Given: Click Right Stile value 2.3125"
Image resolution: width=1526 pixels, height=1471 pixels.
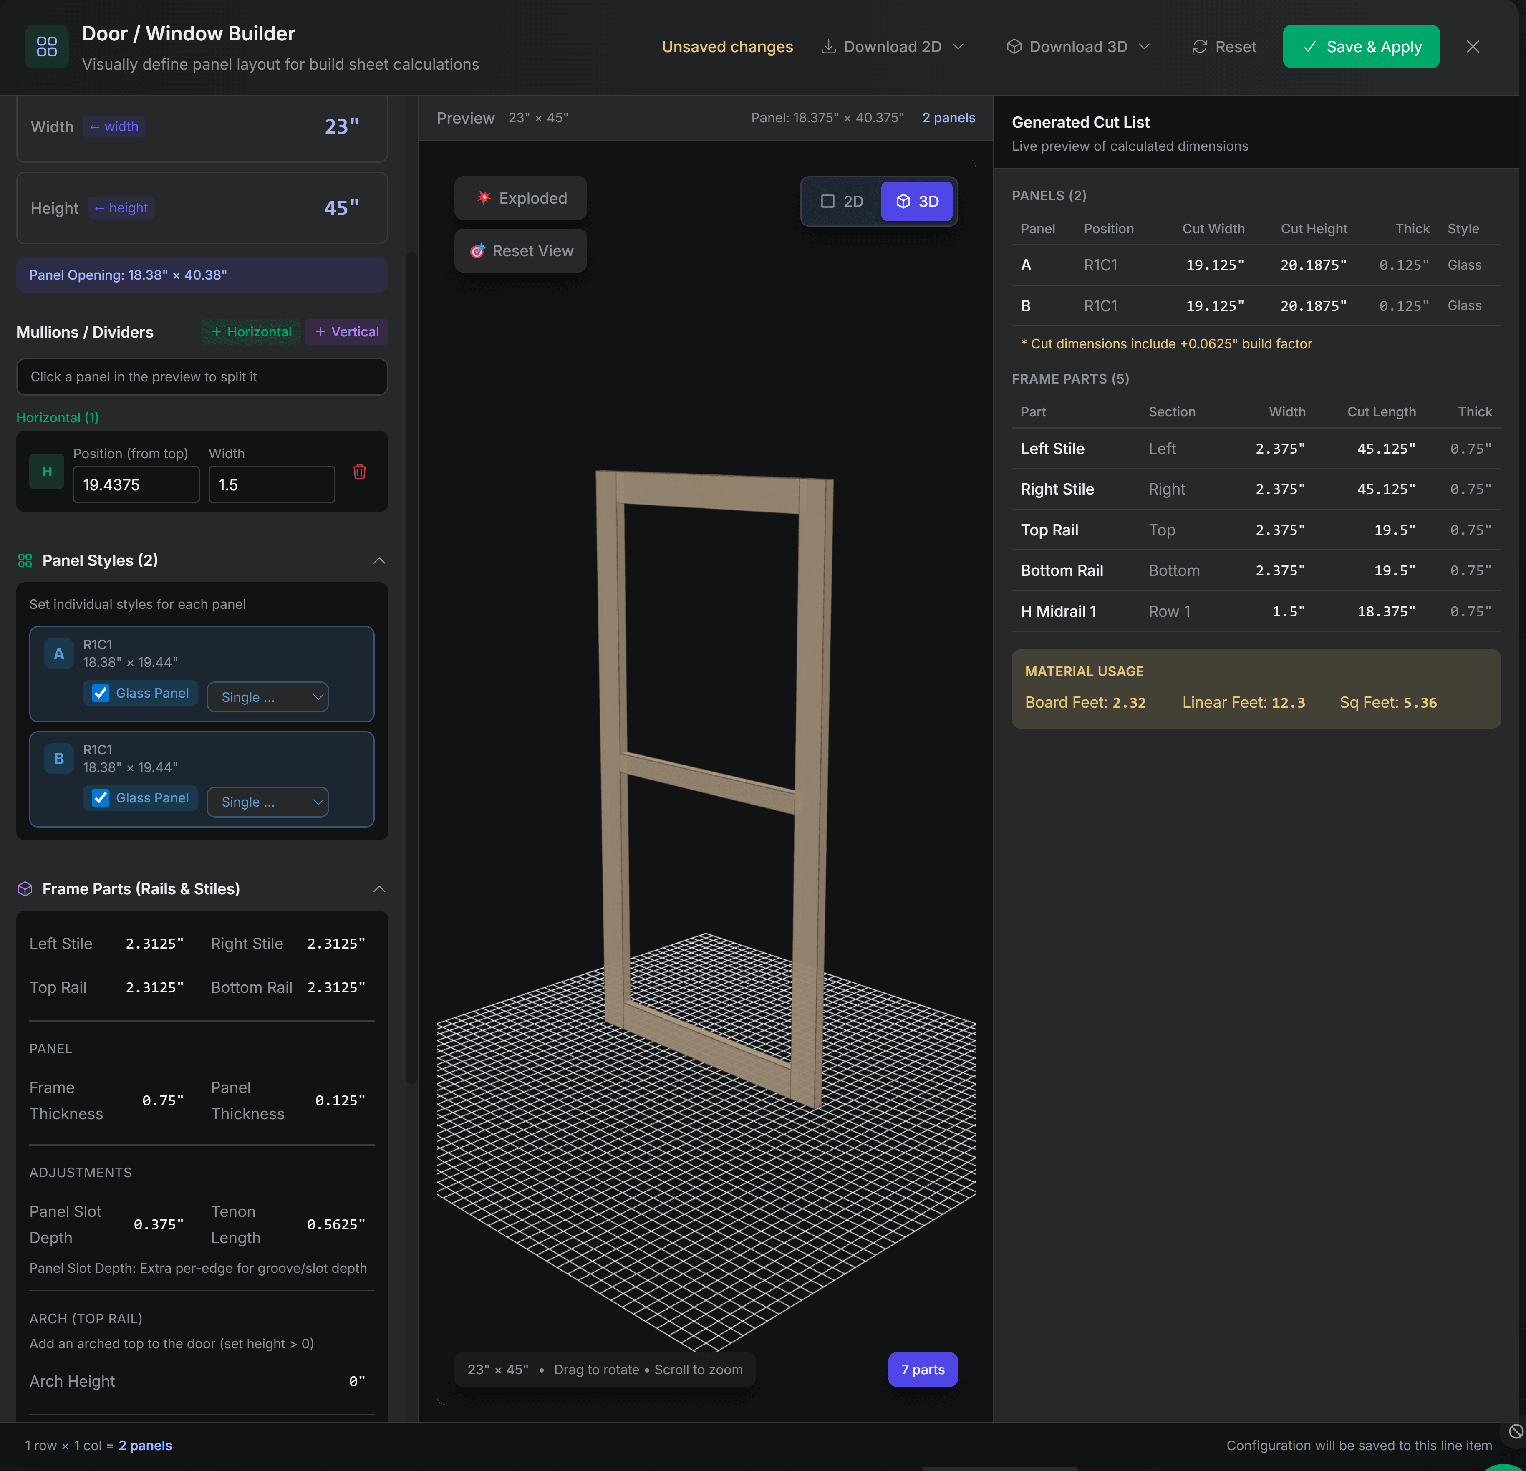Looking at the screenshot, I should click(336, 944).
